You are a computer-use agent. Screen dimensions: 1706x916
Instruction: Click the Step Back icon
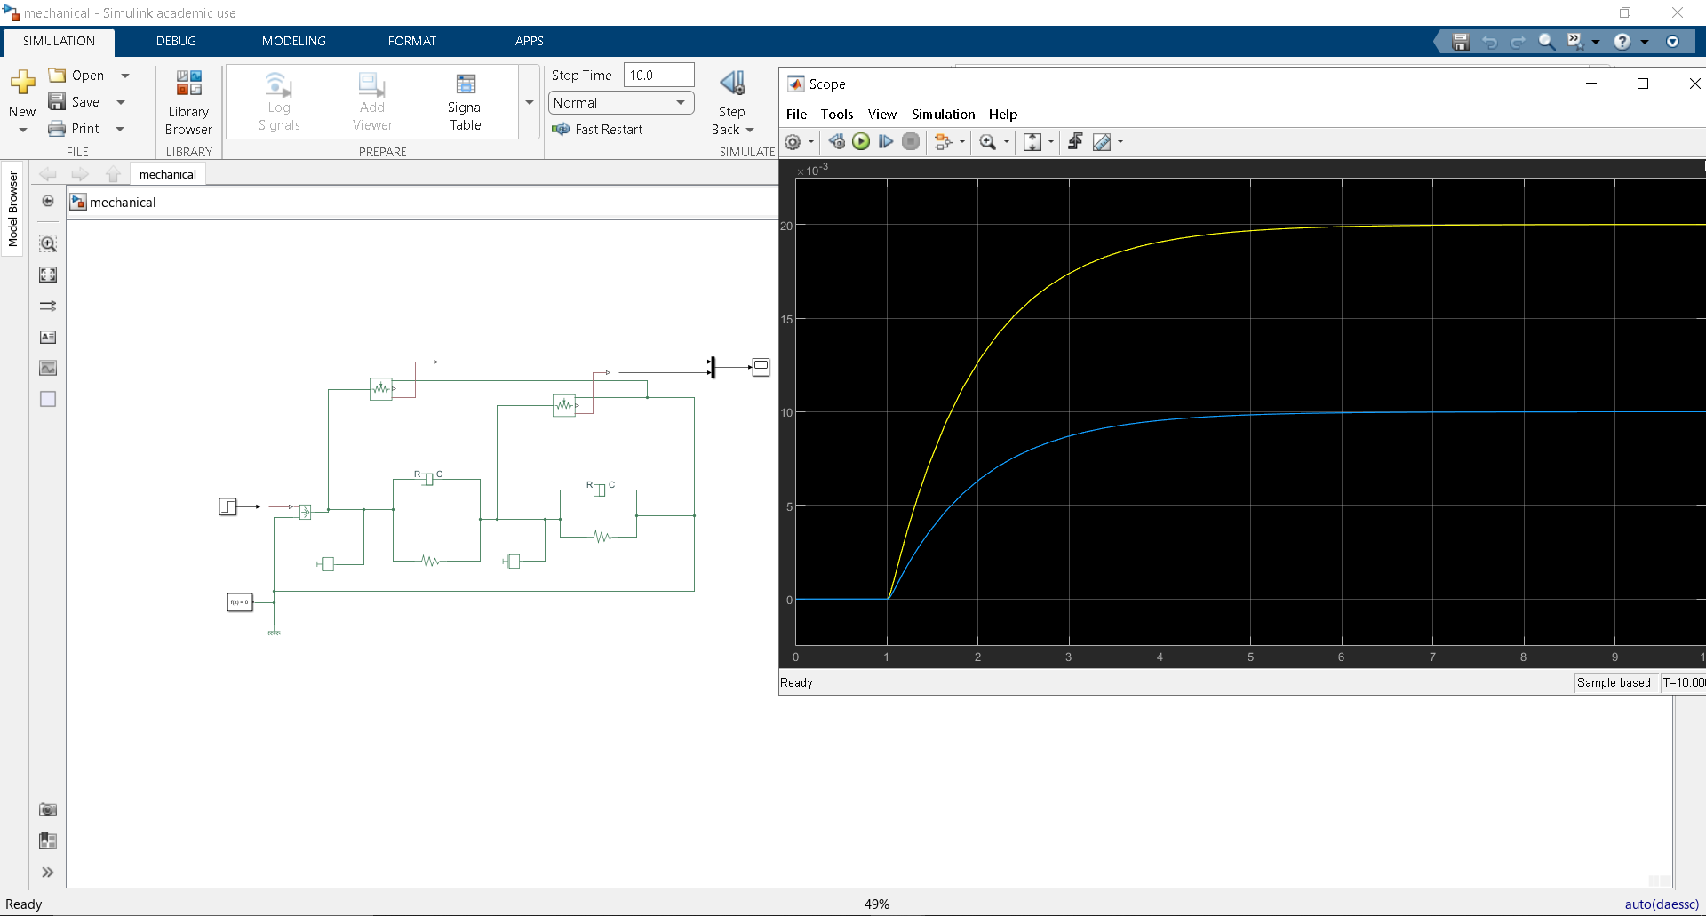coord(732,84)
